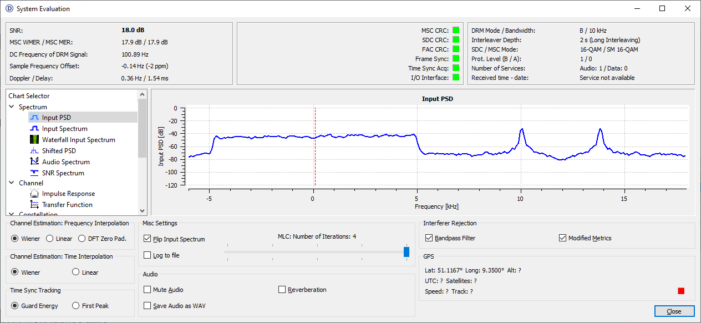
Task: Collapse the Spectrum tree group
Action: [x=12, y=107]
